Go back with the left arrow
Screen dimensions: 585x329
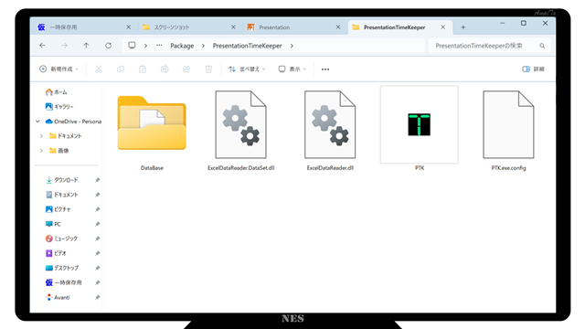(x=43, y=46)
